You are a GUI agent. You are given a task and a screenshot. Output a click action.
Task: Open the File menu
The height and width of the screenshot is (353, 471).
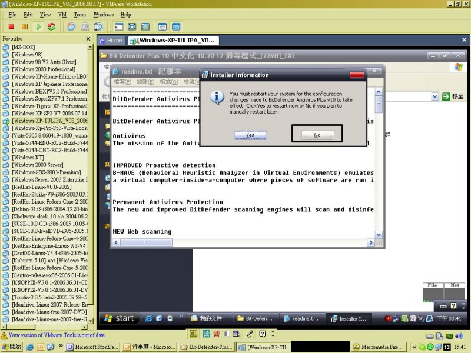tap(12, 14)
